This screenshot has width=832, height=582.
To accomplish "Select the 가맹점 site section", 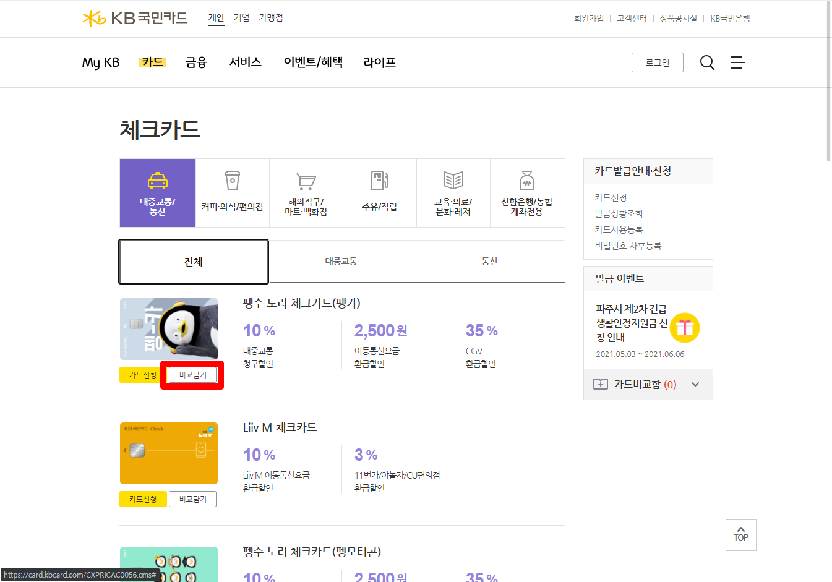I will [x=271, y=18].
